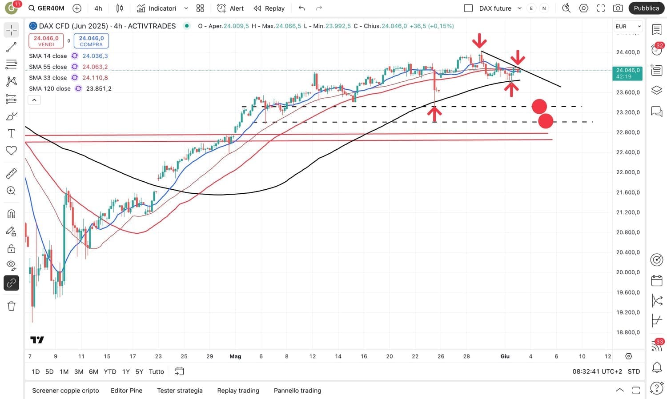Enter fullscreen chart mode
Screen dimensions: 667x399
pyautogui.click(x=601, y=8)
